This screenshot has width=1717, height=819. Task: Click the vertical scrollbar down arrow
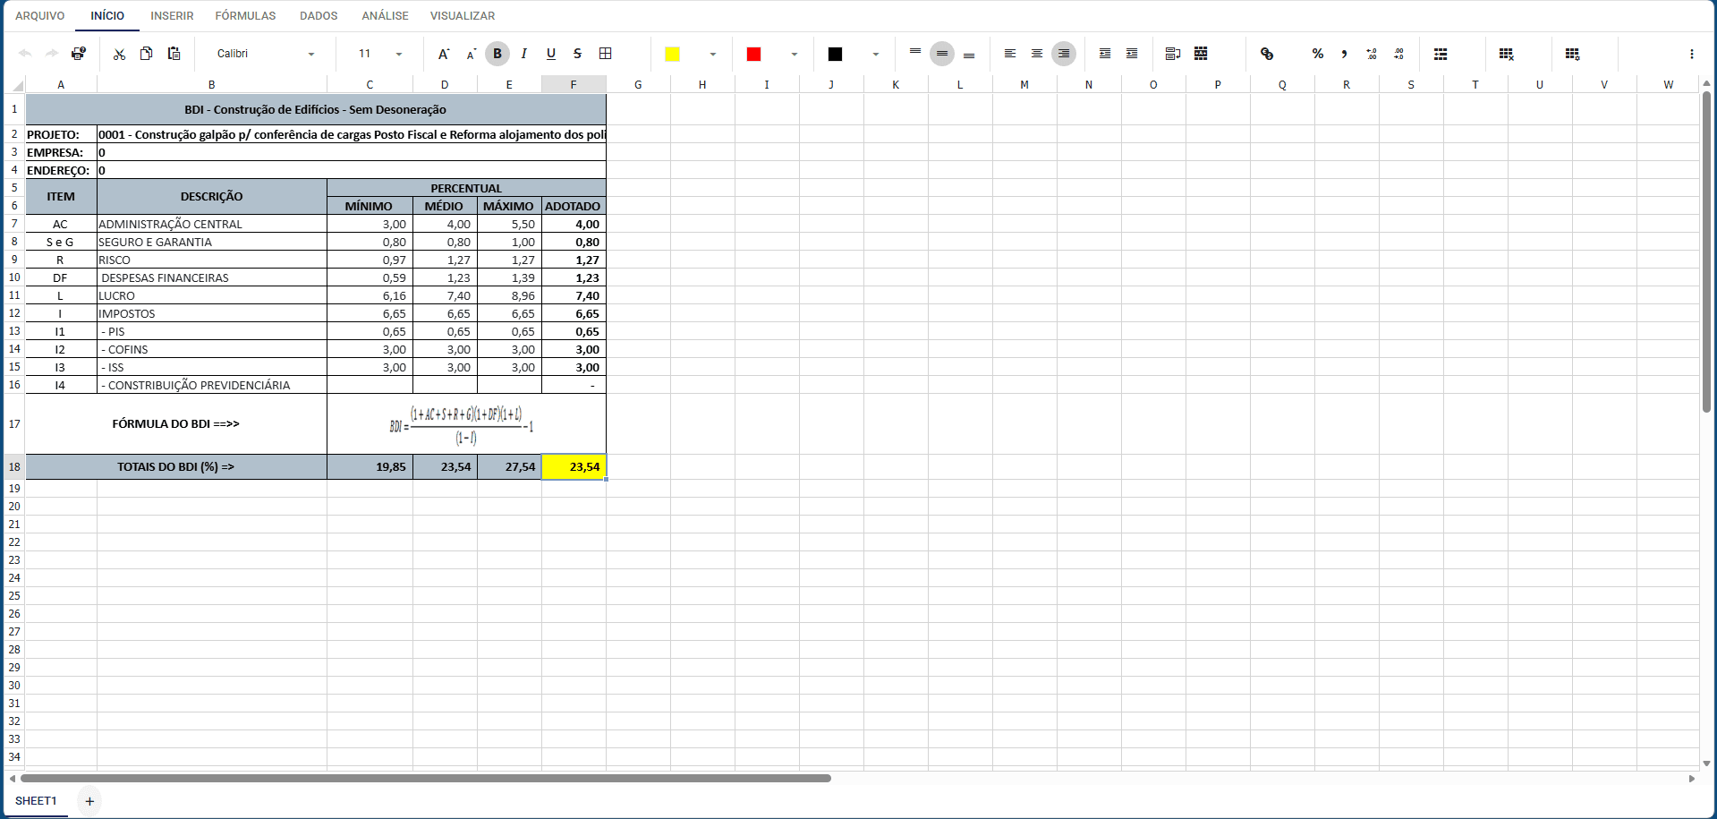pyautogui.click(x=1706, y=764)
